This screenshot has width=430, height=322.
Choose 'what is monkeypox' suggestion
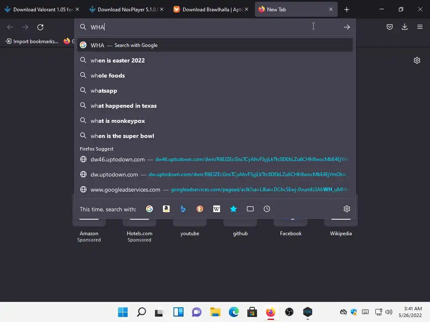click(x=215, y=121)
